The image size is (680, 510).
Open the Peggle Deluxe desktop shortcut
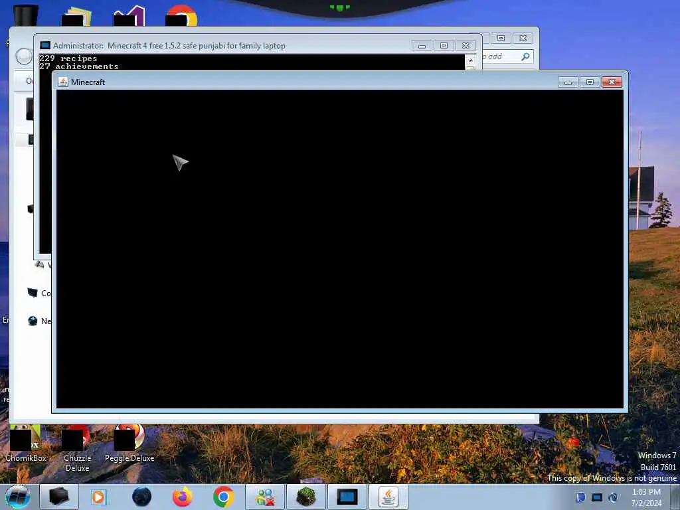(x=129, y=443)
